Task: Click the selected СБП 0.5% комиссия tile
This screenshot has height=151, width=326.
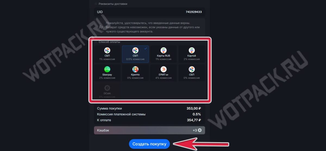Action: pos(135,54)
